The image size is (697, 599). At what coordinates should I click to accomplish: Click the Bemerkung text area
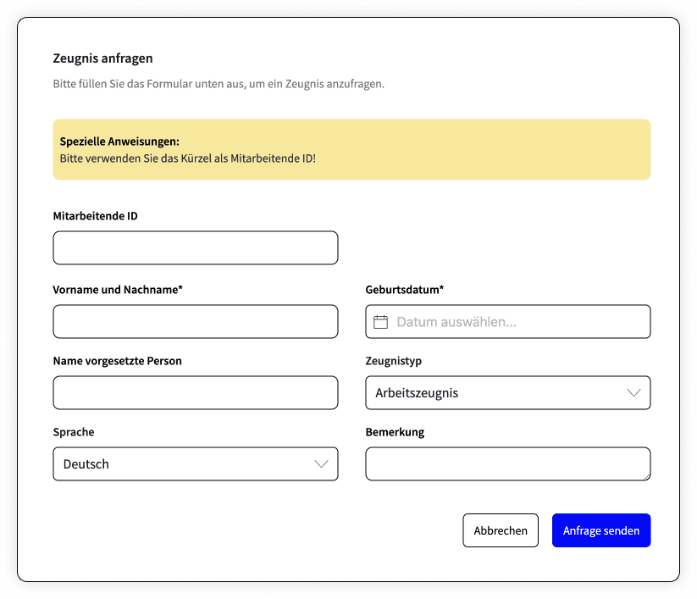(508, 463)
